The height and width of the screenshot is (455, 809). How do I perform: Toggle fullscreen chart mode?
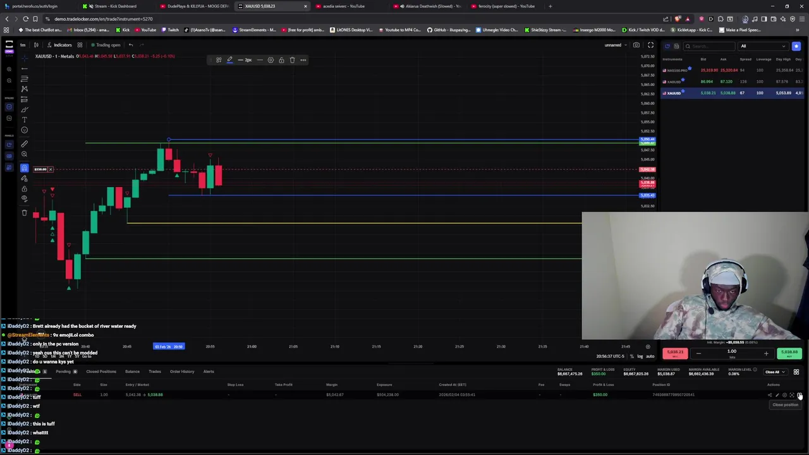(650, 45)
